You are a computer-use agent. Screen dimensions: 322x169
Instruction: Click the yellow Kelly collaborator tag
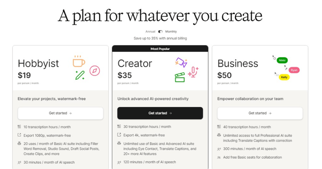284,77
